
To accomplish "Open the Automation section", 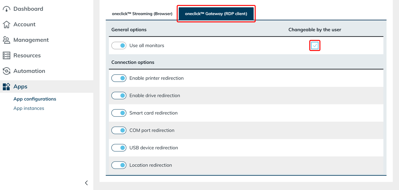I will pos(29,71).
